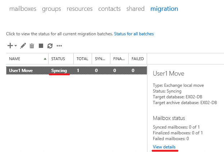The image size is (224, 152).
Task: Click the FAILED column header
Action: pyautogui.click(x=138, y=59)
